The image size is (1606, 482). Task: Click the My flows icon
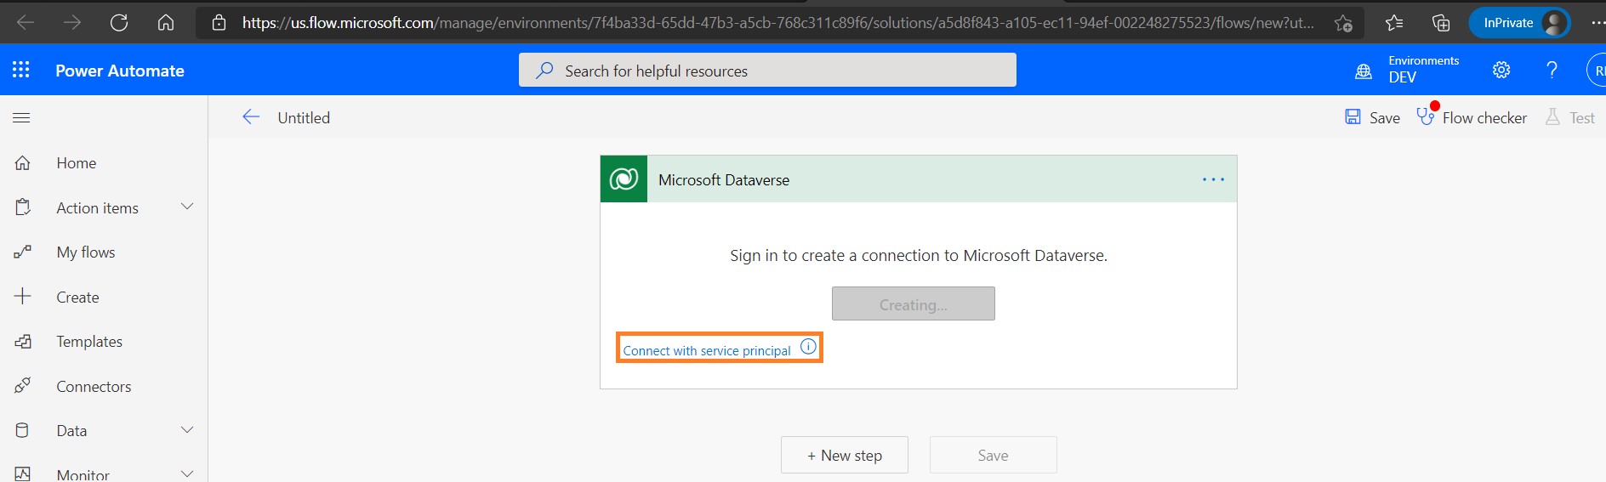23,252
